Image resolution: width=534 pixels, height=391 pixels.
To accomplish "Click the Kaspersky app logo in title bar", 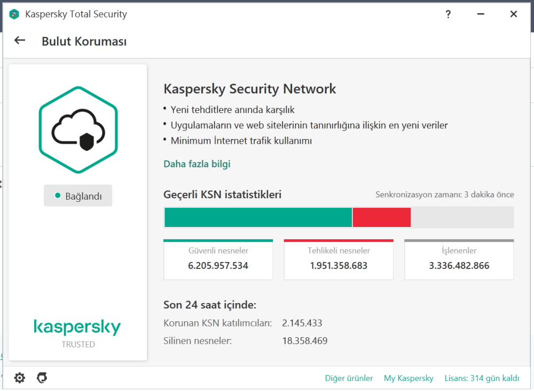I will 14,14.
